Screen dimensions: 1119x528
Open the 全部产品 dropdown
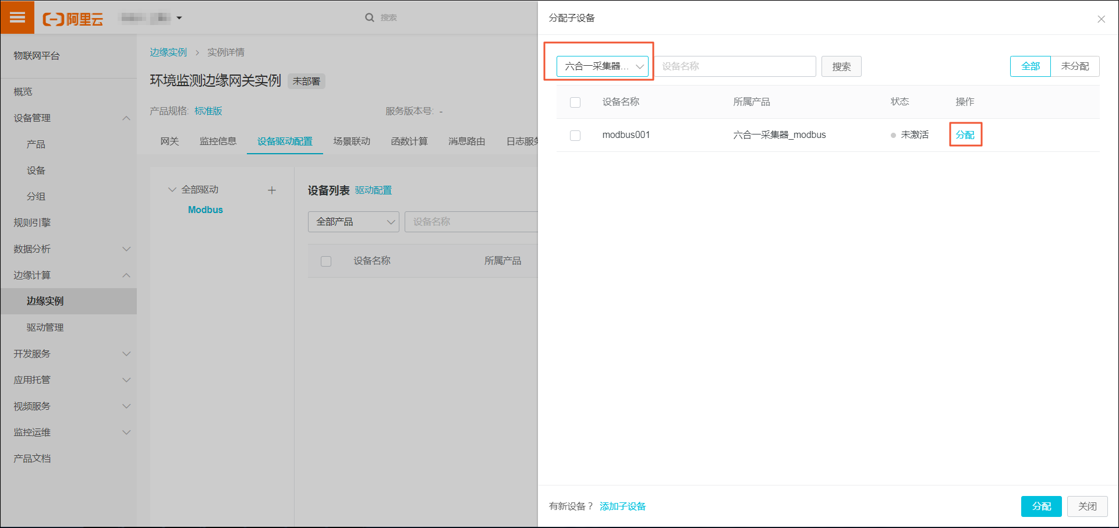click(353, 222)
